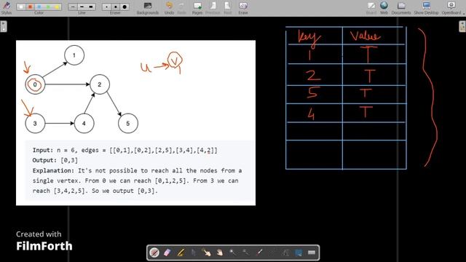Choose the small eraser size
The height and width of the screenshot is (262, 466).
pos(106,7)
